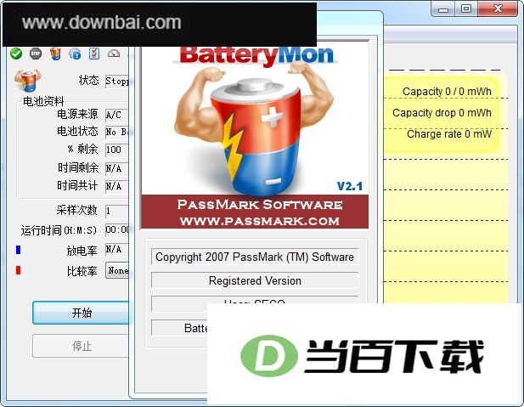Screen dimensions: 524x407
Task: Click the www.passmark.com banner text
Action: (x=259, y=221)
